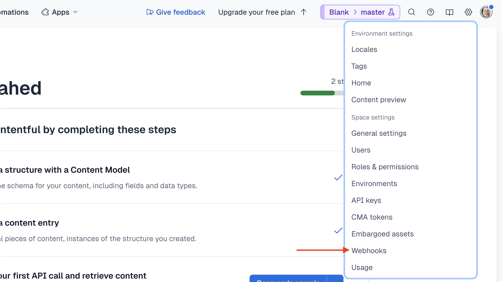Open the user avatar menu
The image size is (502, 282).
tap(486, 12)
